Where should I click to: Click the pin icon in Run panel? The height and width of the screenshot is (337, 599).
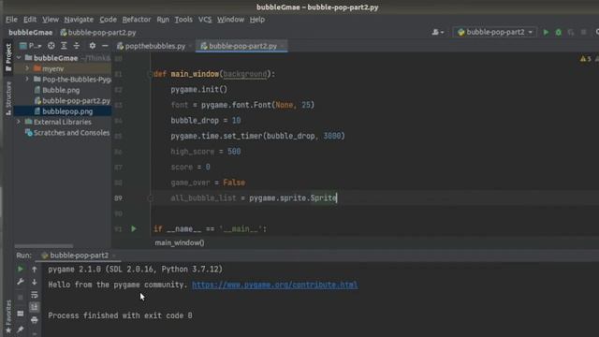[x=21, y=329]
